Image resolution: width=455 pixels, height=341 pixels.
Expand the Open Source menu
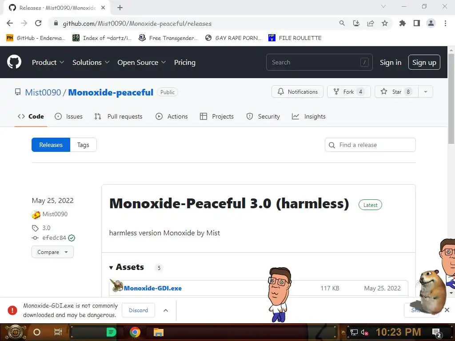pyautogui.click(x=142, y=62)
